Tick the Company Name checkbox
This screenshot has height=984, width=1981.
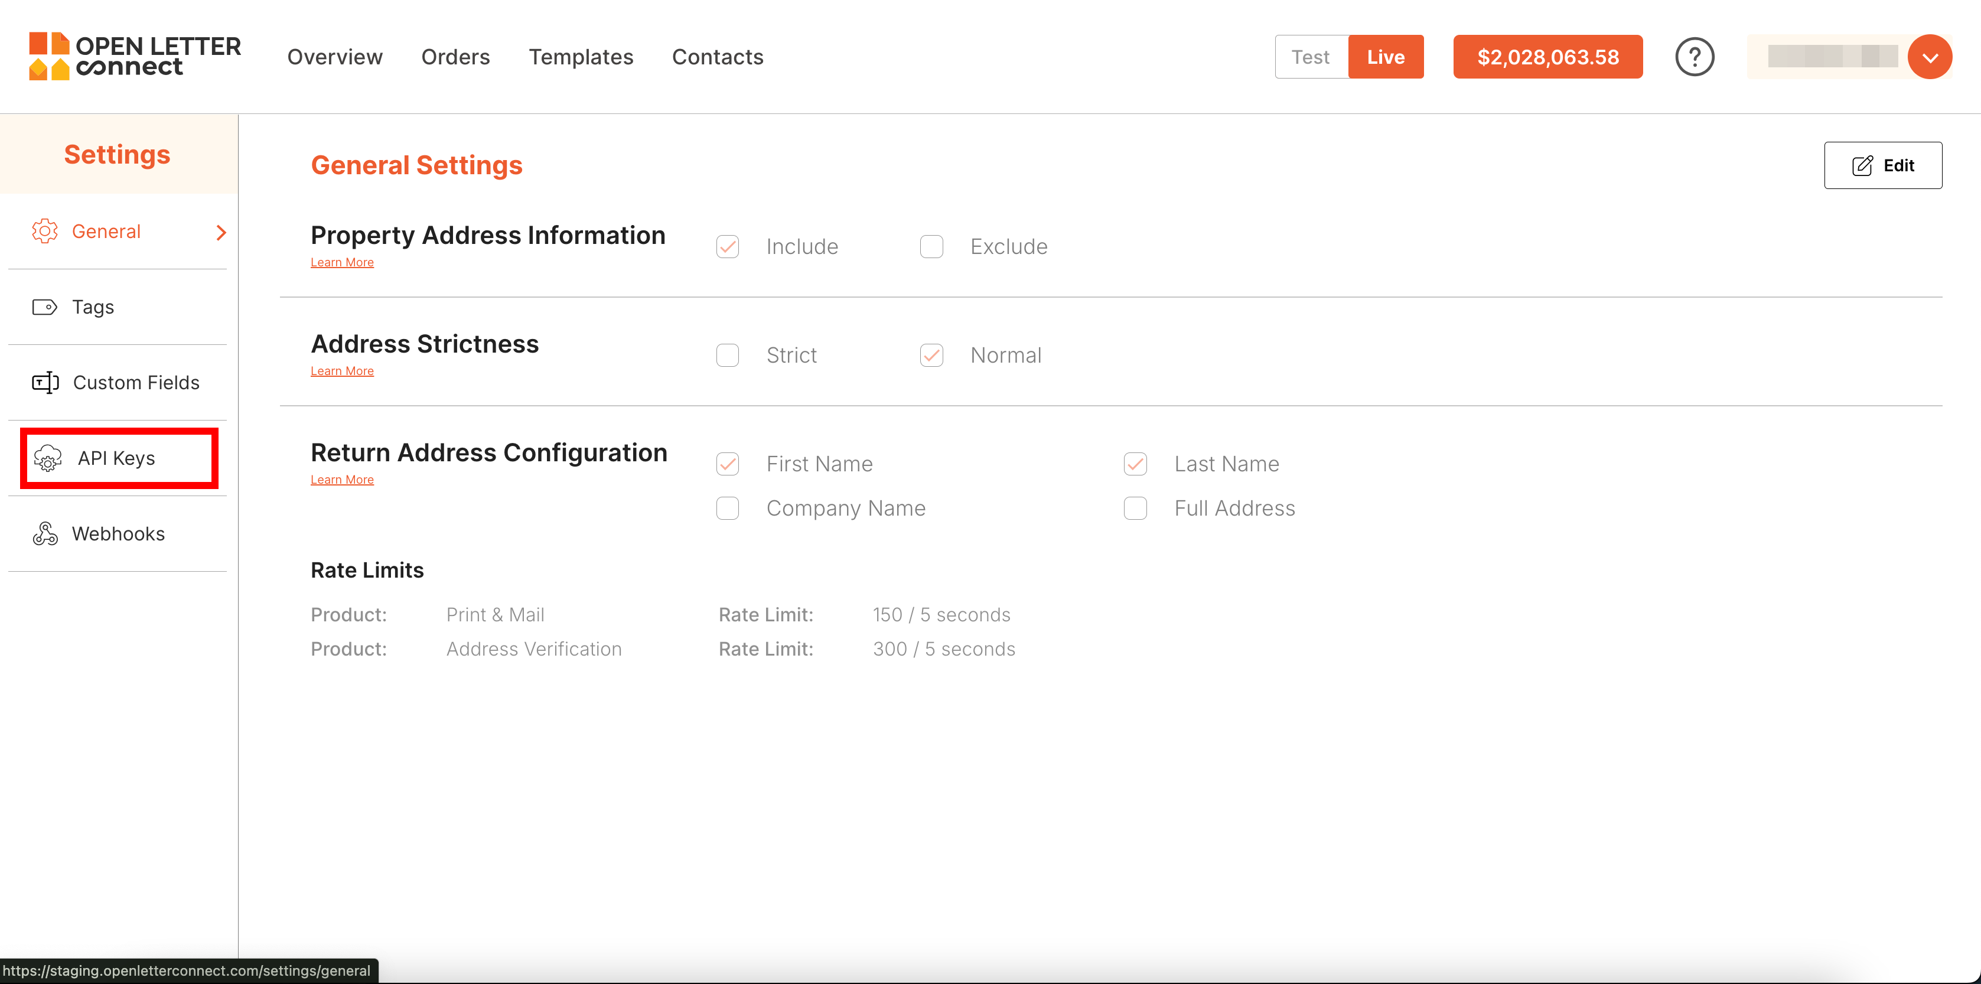(728, 508)
